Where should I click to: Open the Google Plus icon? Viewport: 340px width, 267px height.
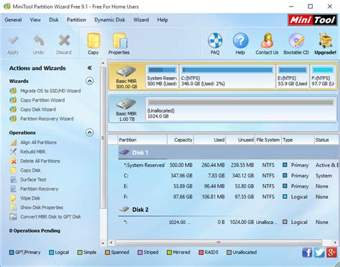coord(331,253)
